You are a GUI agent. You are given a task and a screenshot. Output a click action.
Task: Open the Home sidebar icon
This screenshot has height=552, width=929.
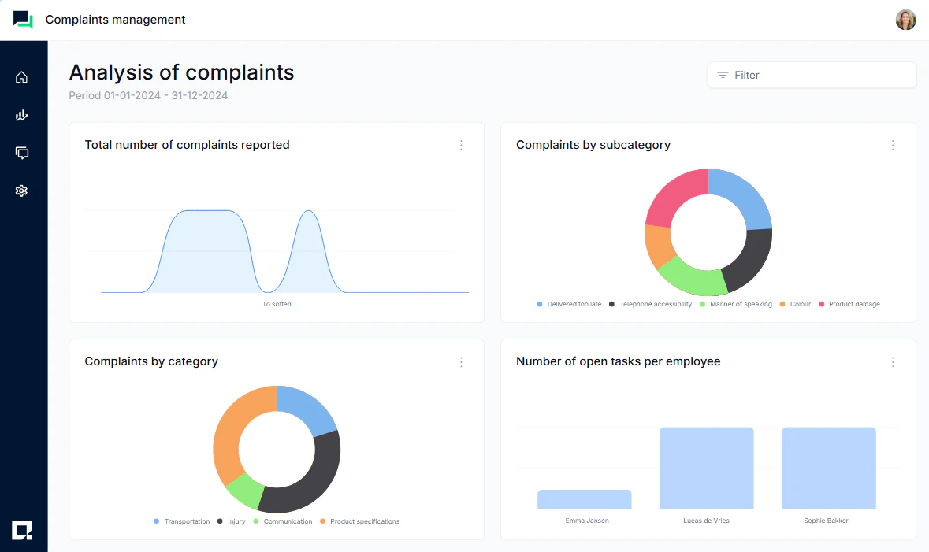pos(21,76)
